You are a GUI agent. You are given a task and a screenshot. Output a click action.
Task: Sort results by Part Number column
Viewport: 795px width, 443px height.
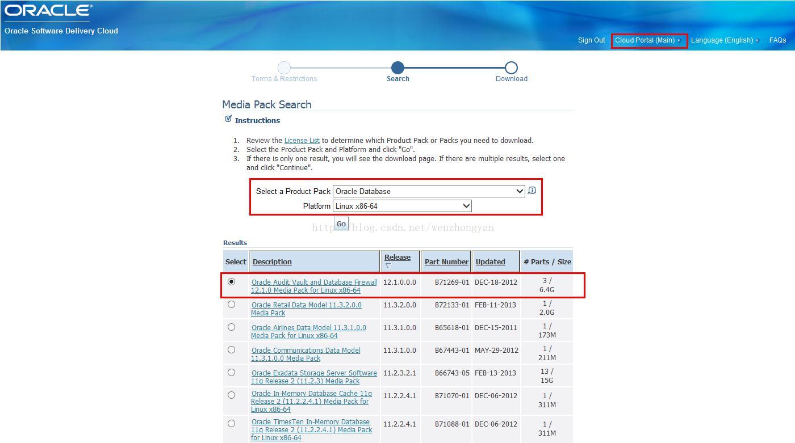click(447, 261)
